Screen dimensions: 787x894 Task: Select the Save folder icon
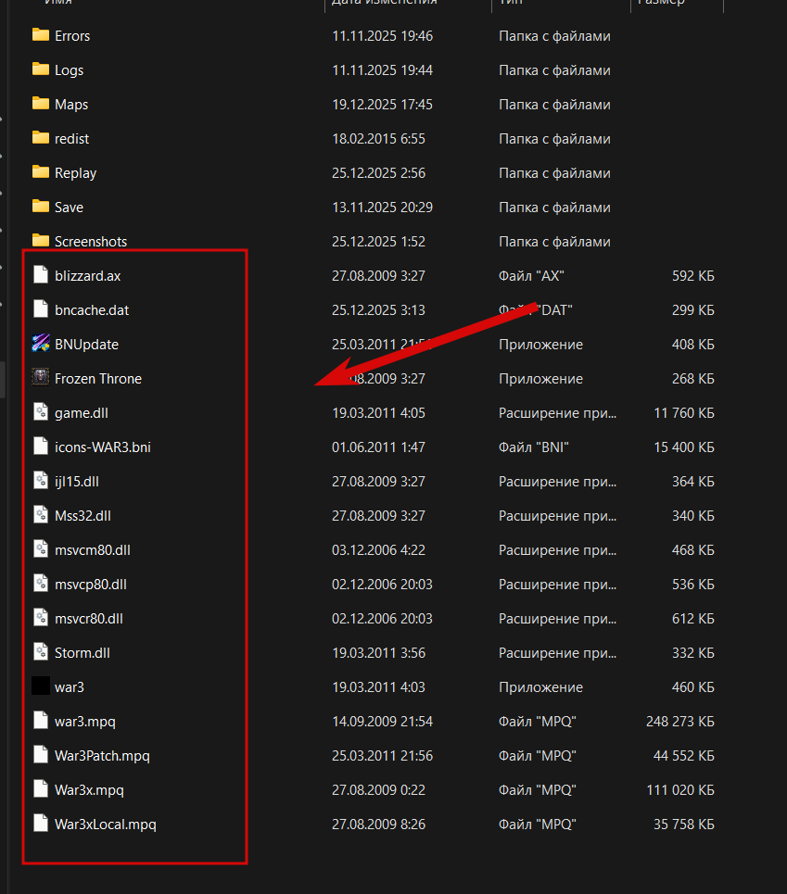(41, 207)
